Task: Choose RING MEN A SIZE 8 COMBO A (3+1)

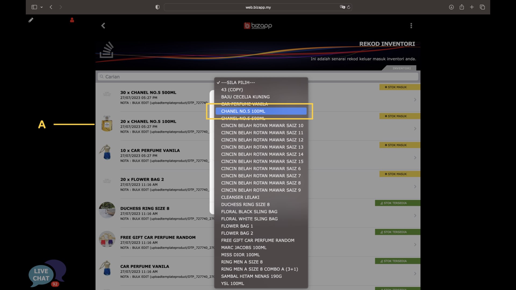Action: tap(261, 269)
